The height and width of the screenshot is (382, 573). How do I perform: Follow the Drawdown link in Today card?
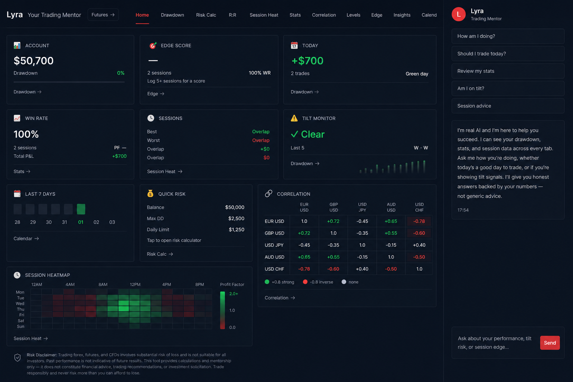pyautogui.click(x=305, y=92)
